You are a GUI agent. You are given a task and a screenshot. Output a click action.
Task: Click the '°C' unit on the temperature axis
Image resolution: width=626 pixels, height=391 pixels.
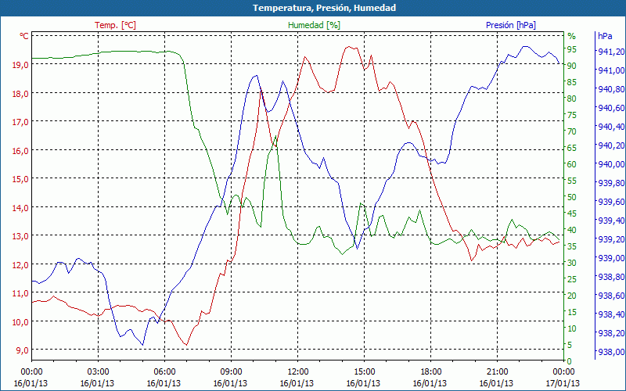click(x=24, y=36)
